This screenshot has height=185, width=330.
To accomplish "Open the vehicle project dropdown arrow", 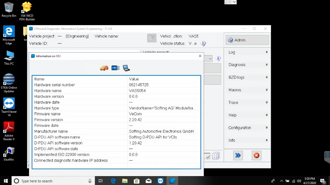I will [x=210, y=59].
